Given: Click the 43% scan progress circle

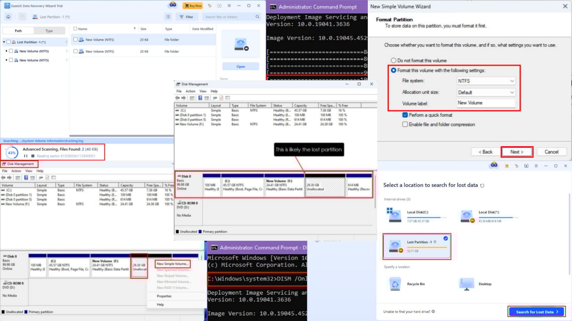Looking at the screenshot, I should [x=11, y=153].
